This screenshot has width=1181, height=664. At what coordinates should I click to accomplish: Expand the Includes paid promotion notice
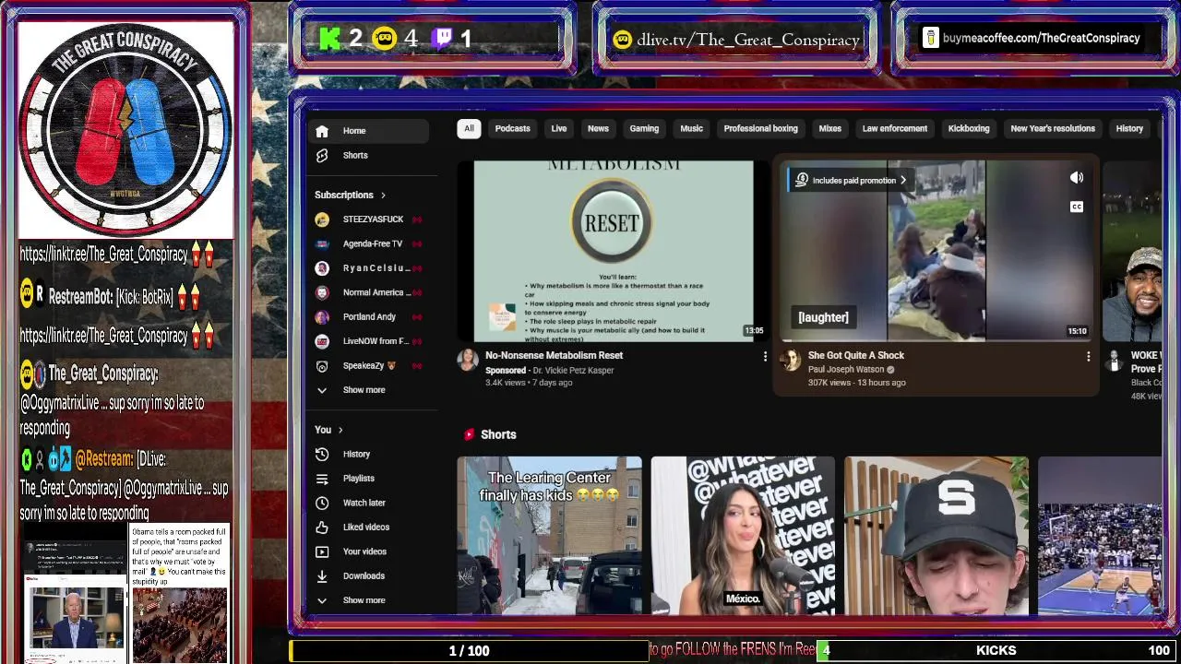[850, 181]
